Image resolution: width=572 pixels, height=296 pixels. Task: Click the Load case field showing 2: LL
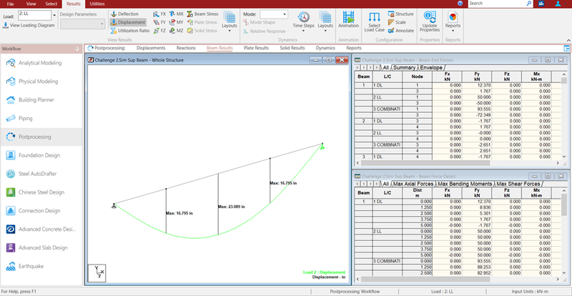(x=34, y=15)
